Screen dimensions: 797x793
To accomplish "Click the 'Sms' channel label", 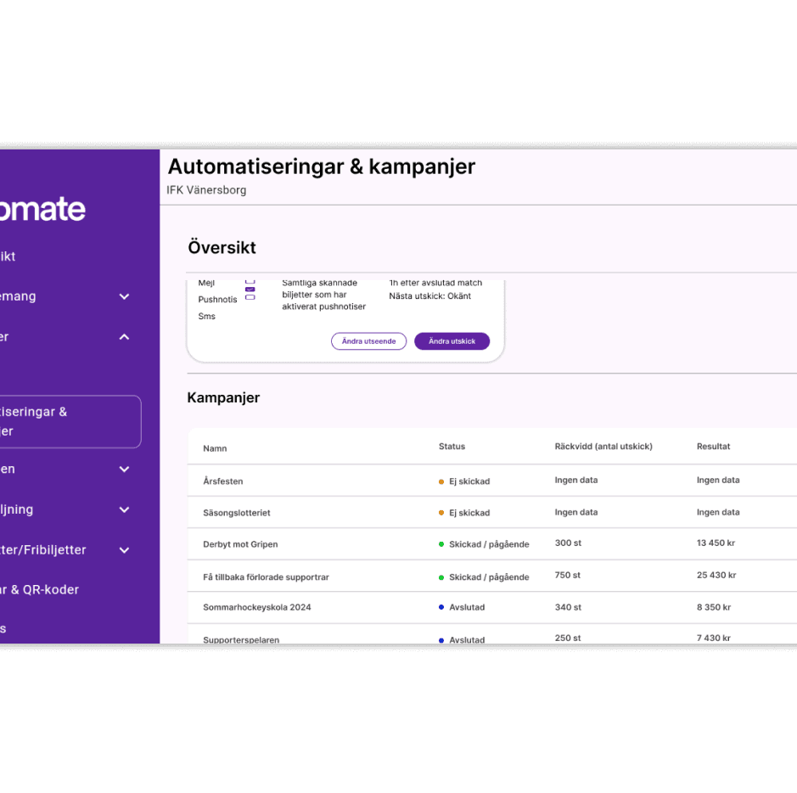I will coord(206,316).
